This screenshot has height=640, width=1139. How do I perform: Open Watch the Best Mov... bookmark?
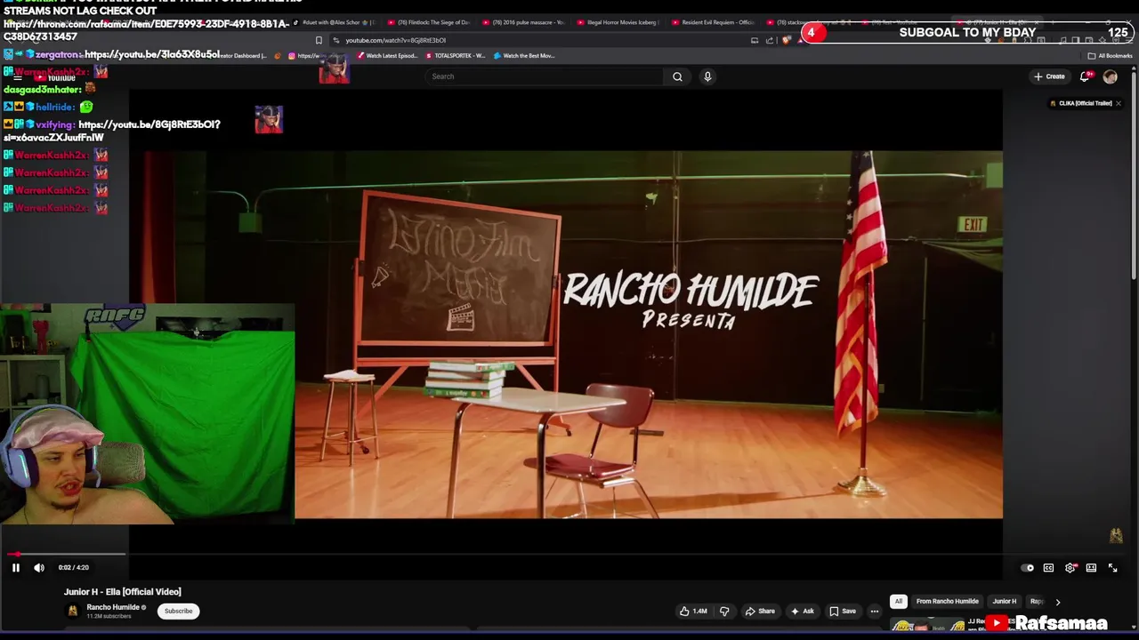pos(524,55)
